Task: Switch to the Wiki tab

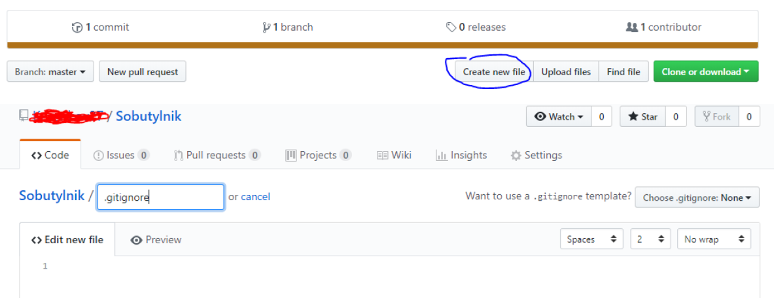Action: pyautogui.click(x=394, y=155)
